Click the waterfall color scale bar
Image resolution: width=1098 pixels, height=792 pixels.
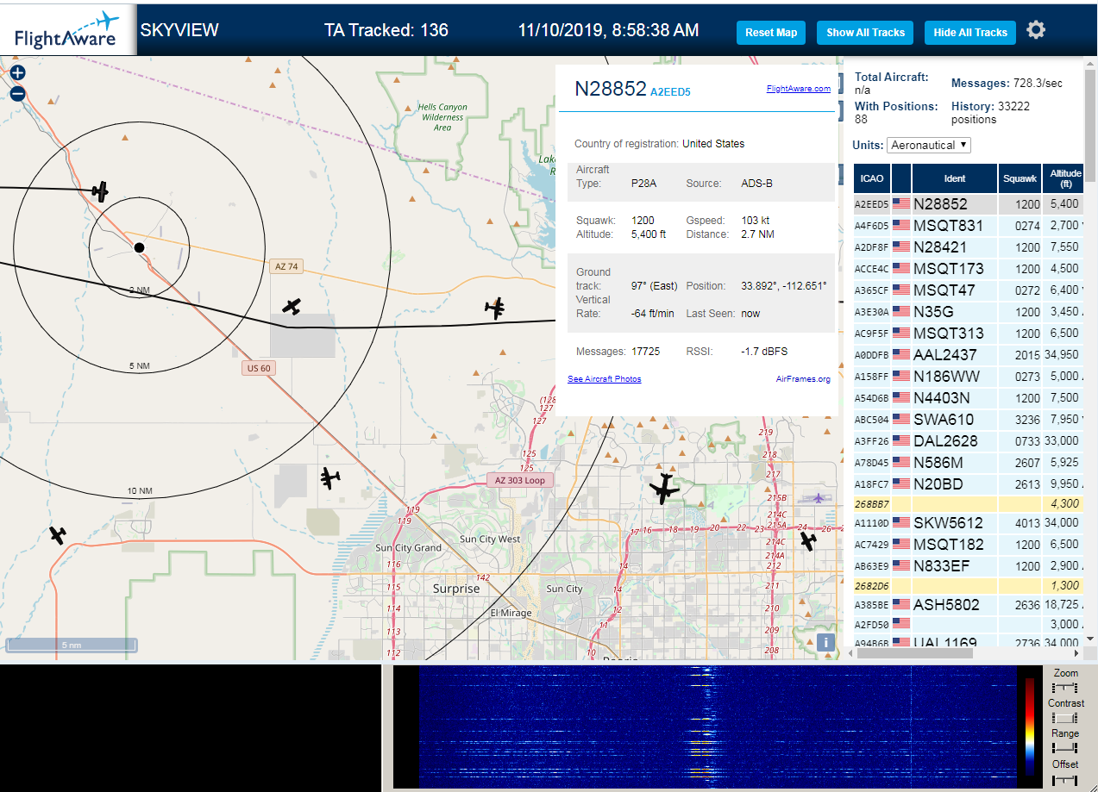click(1030, 728)
